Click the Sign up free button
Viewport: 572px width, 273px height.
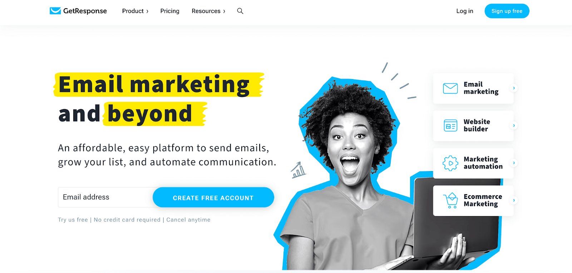point(507,11)
